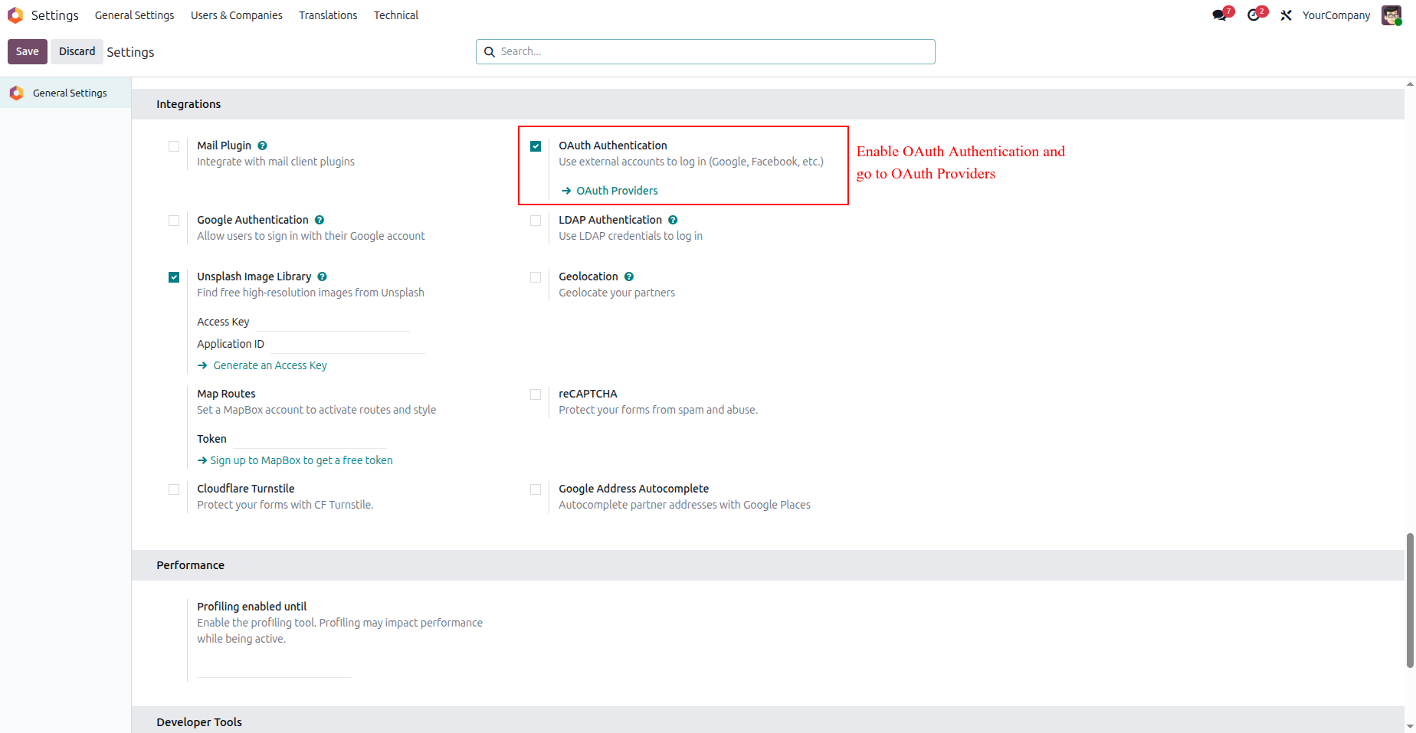This screenshot has width=1416, height=733.
Task: Open the activities clock icon
Action: click(1254, 15)
